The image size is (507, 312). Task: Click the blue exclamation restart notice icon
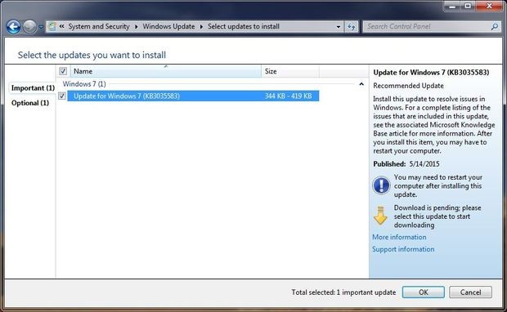tap(381, 185)
